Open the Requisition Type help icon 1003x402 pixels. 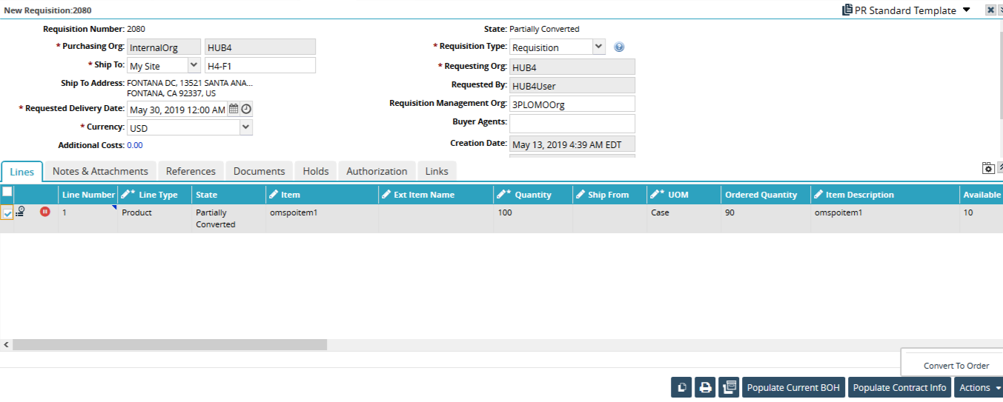click(619, 47)
